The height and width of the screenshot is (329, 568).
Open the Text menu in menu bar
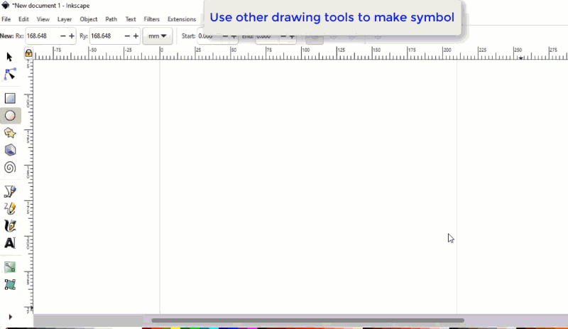[131, 19]
